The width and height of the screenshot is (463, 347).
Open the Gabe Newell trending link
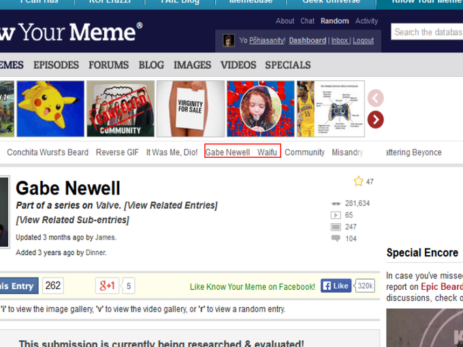pyautogui.click(x=228, y=152)
